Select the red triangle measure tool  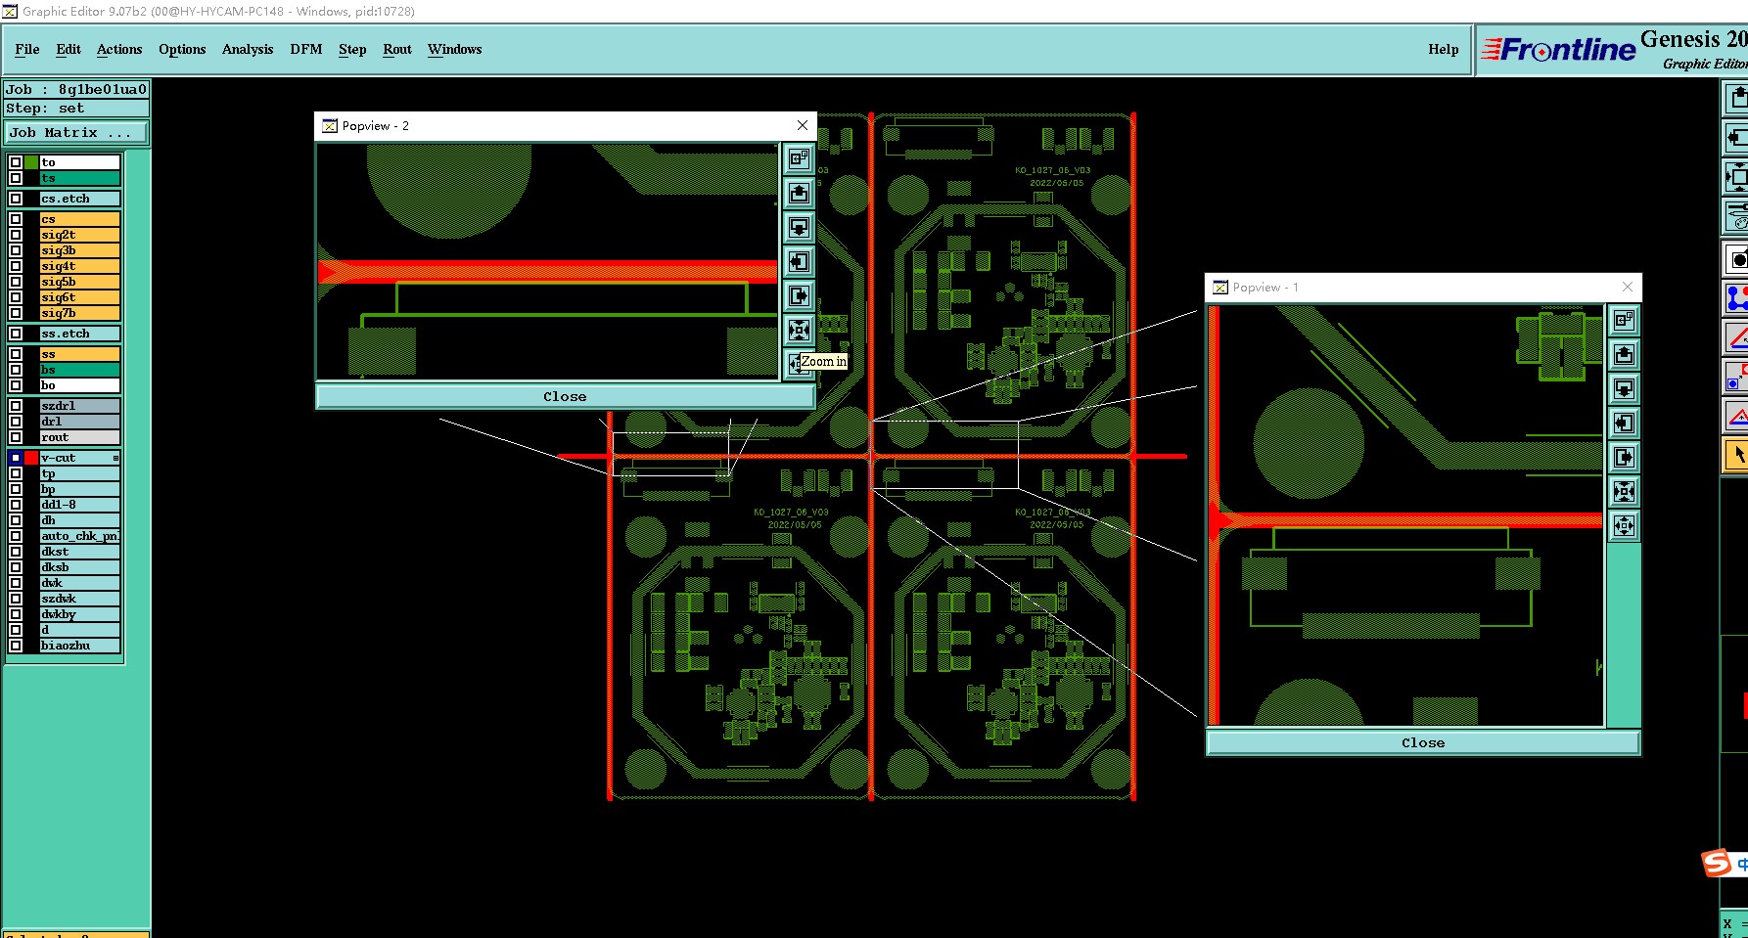[1736, 337]
